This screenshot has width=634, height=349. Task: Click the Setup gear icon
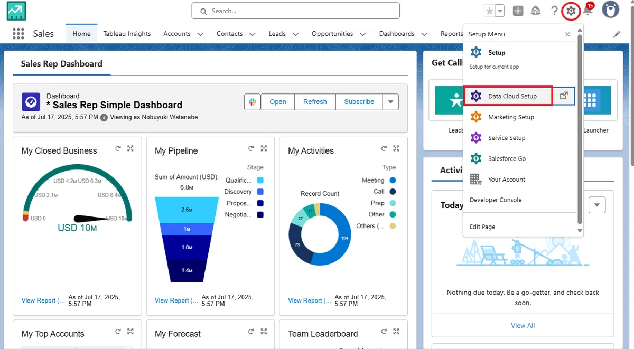(571, 11)
